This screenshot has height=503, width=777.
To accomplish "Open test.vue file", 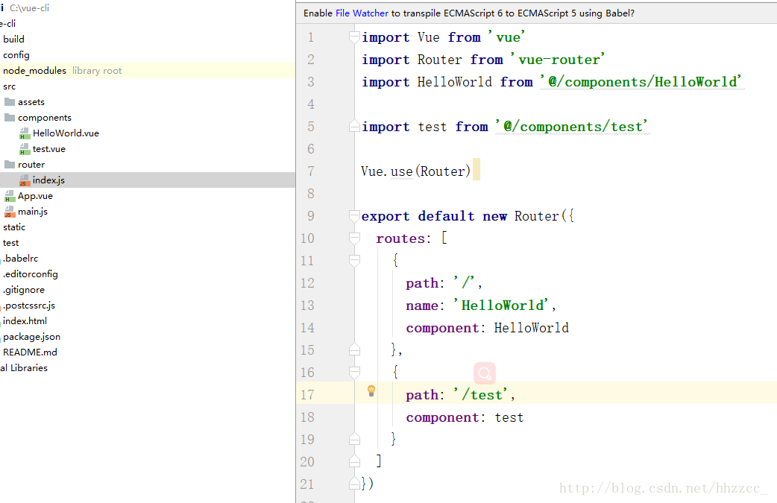I will pyautogui.click(x=49, y=149).
